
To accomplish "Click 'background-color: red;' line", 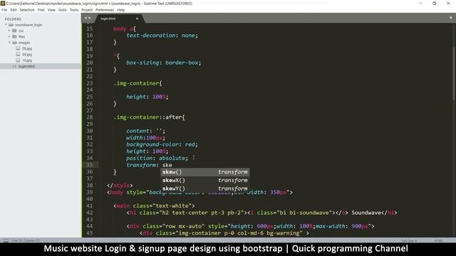I will pyautogui.click(x=162, y=144).
